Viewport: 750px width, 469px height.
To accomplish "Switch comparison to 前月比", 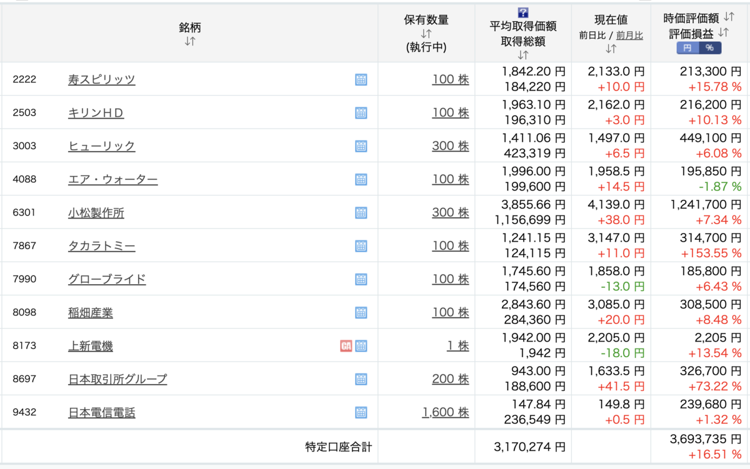I will coord(630,36).
